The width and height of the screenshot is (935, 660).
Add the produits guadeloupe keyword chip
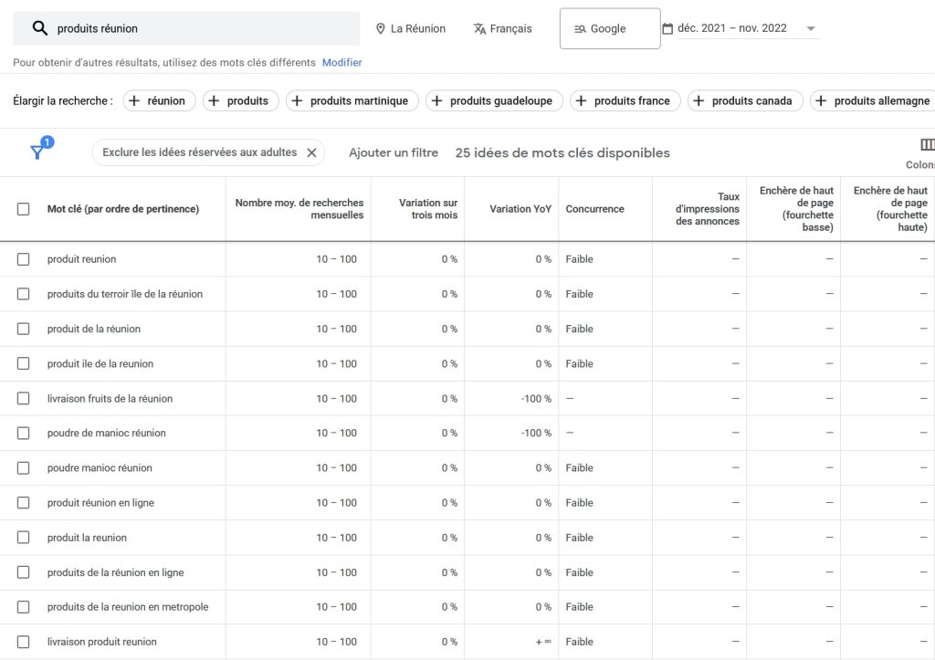(x=493, y=101)
